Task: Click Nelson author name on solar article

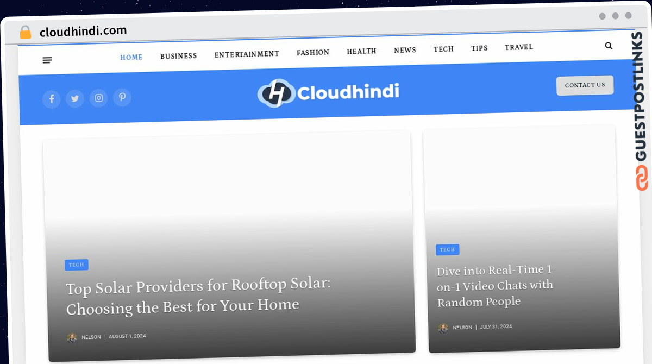Action: click(91, 337)
